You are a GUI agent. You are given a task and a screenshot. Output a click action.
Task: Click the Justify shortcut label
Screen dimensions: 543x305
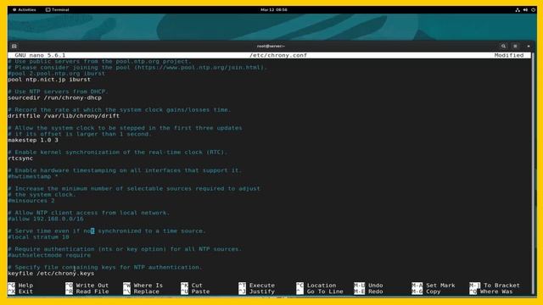(x=262, y=291)
